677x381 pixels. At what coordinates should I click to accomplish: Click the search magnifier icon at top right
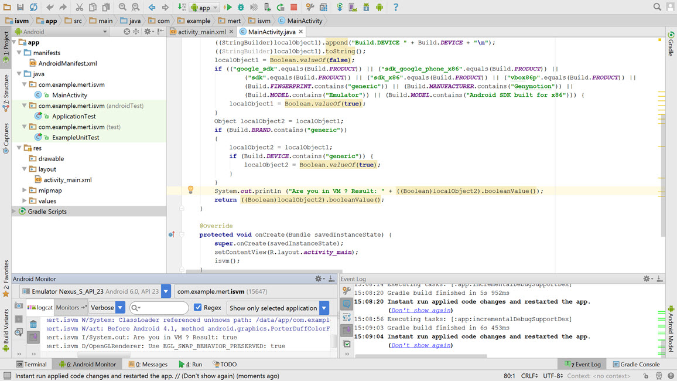[x=657, y=7]
